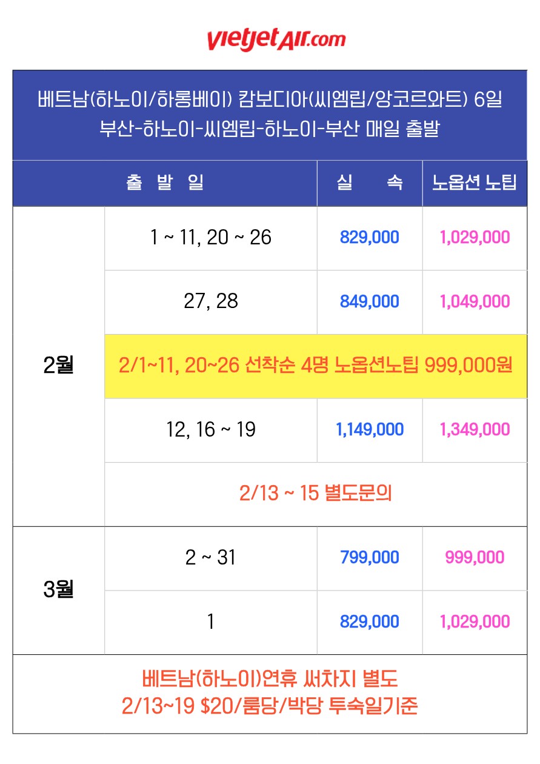
Task: Click the 1,149,000 실속 price
Action: pyautogui.click(x=370, y=430)
